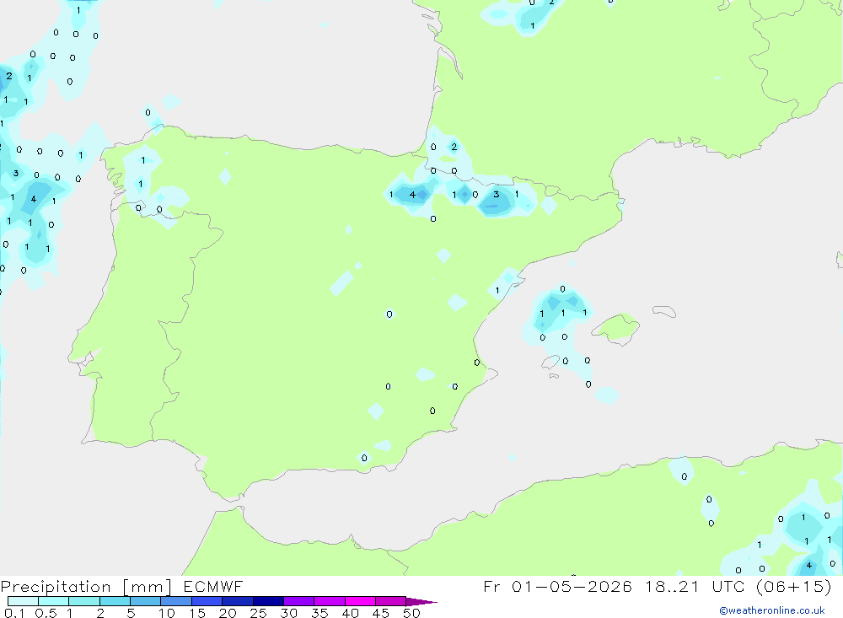Pick the 10 to 15 mm legend swatch

(x=176, y=601)
